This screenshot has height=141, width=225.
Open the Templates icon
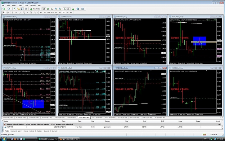click(82, 9)
